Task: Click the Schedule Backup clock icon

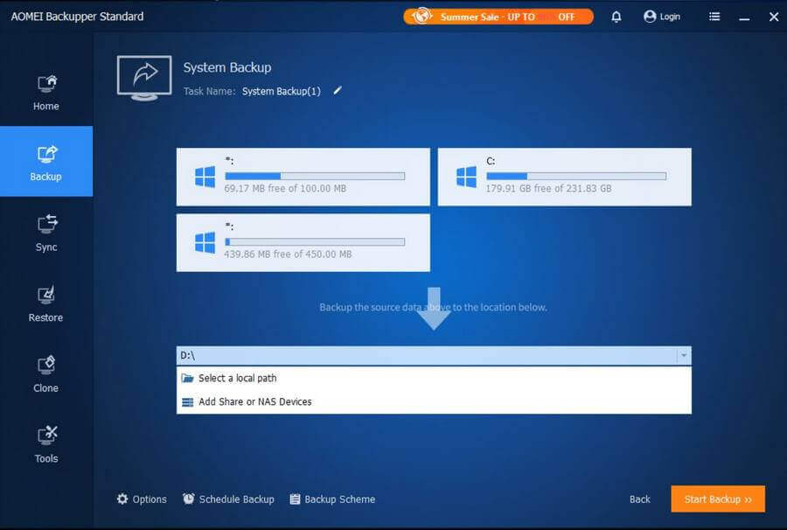Action: tap(188, 499)
